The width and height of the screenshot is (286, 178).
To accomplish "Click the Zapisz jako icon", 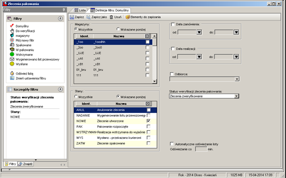I will point(88,17).
